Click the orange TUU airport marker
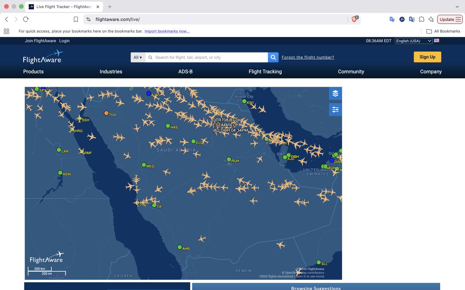465x290 pixels. (107, 113)
